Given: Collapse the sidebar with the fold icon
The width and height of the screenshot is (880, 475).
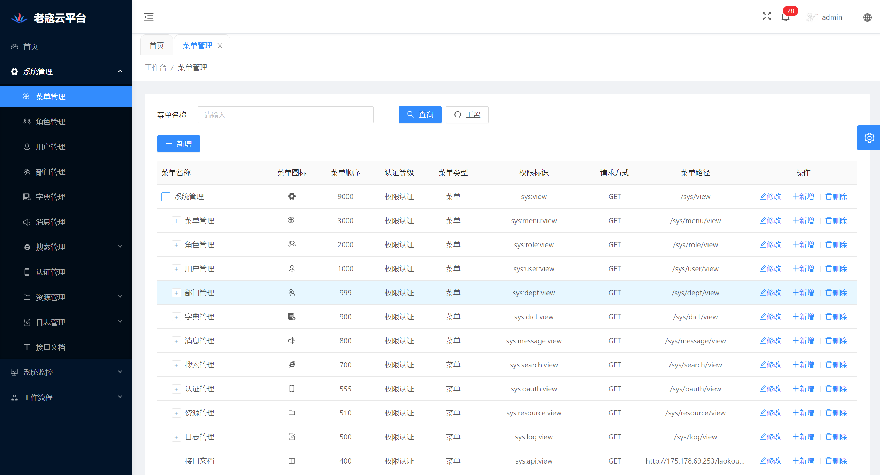Looking at the screenshot, I should click(149, 17).
